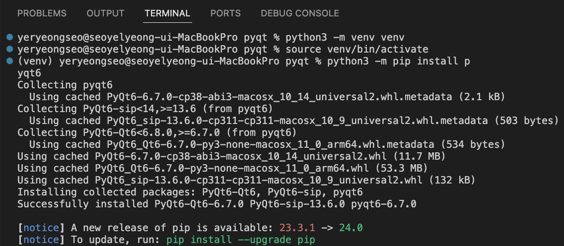Open the PORTS tab

tap(225, 14)
